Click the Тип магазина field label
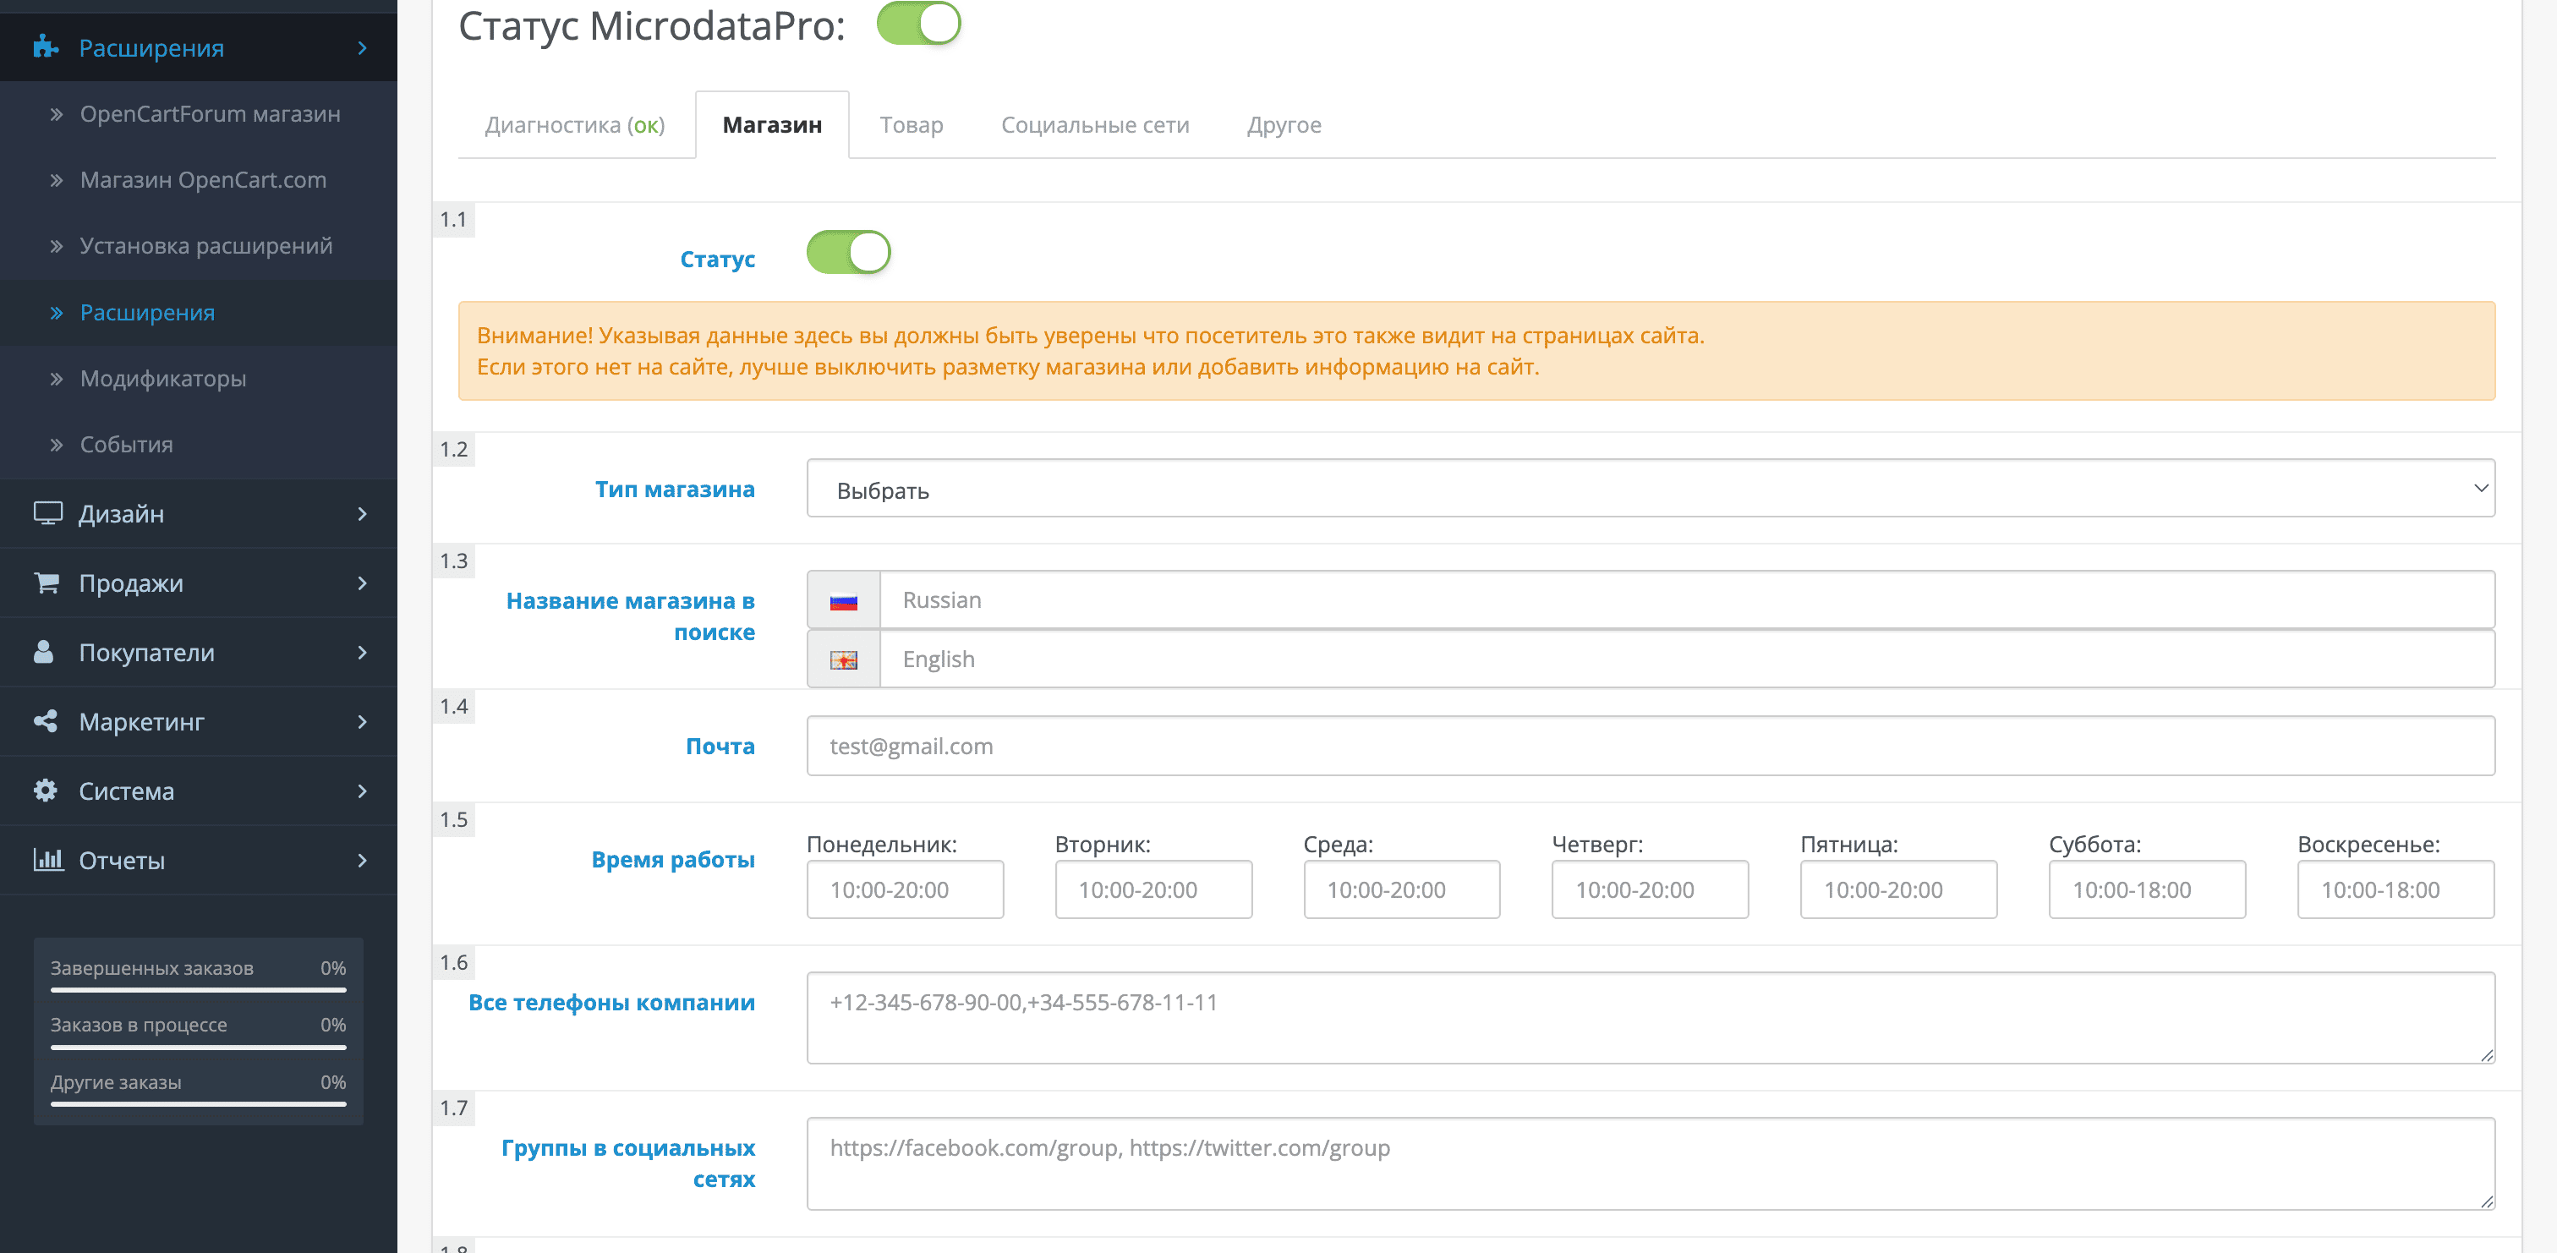This screenshot has width=2557, height=1253. pos(675,490)
